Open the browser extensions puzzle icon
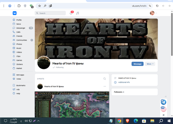Image resolution: width=173 pixels, height=124 pixels. click(x=19, y=6)
